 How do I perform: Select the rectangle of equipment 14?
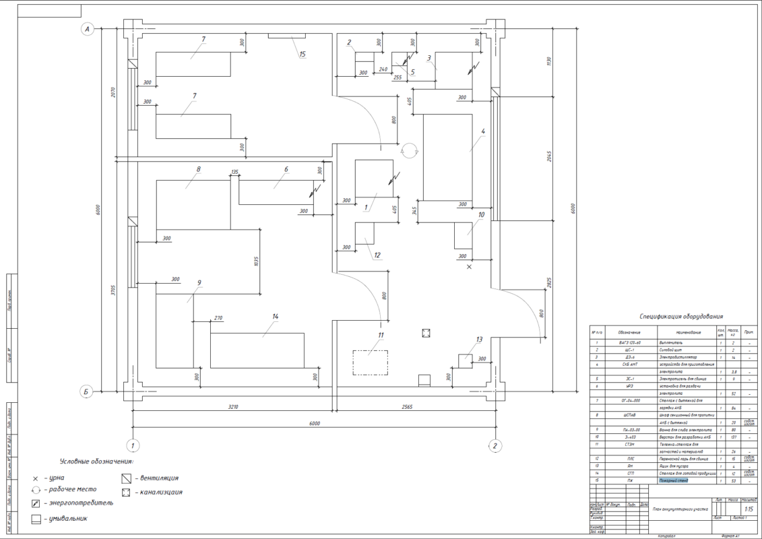point(257,350)
